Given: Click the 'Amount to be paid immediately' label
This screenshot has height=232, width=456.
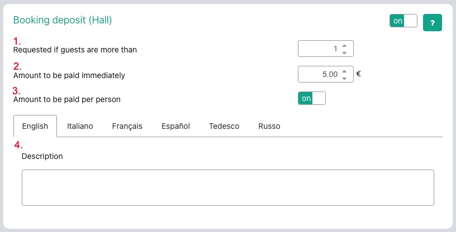Looking at the screenshot, I should [x=69, y=75].
